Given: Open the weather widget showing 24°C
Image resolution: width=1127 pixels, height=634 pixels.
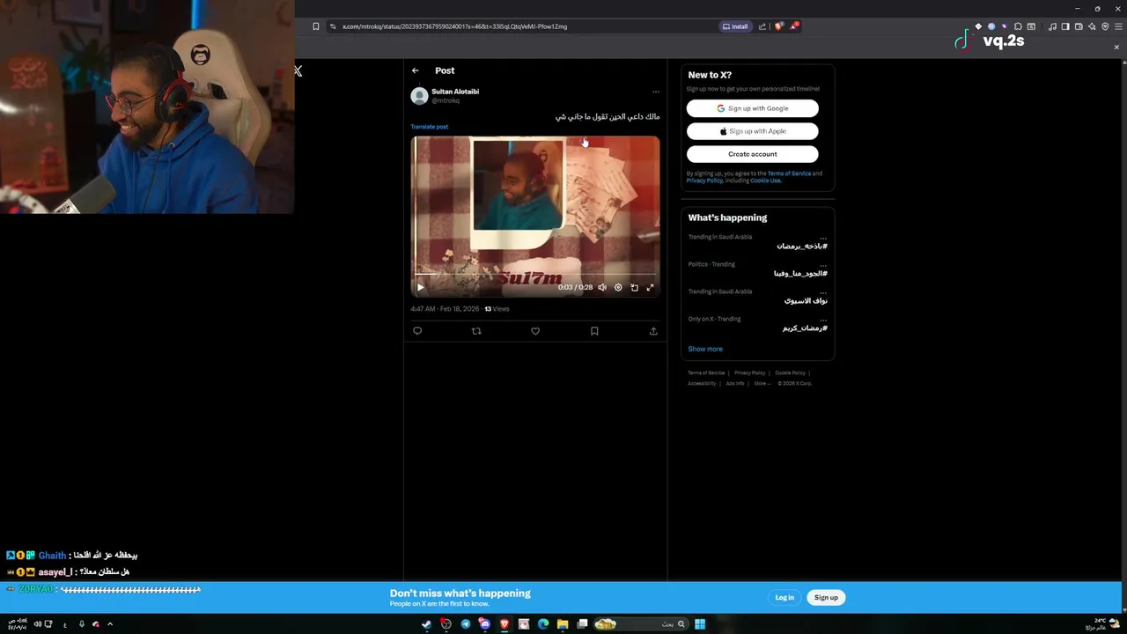Looking at the screenshot, I should 1102,624.
